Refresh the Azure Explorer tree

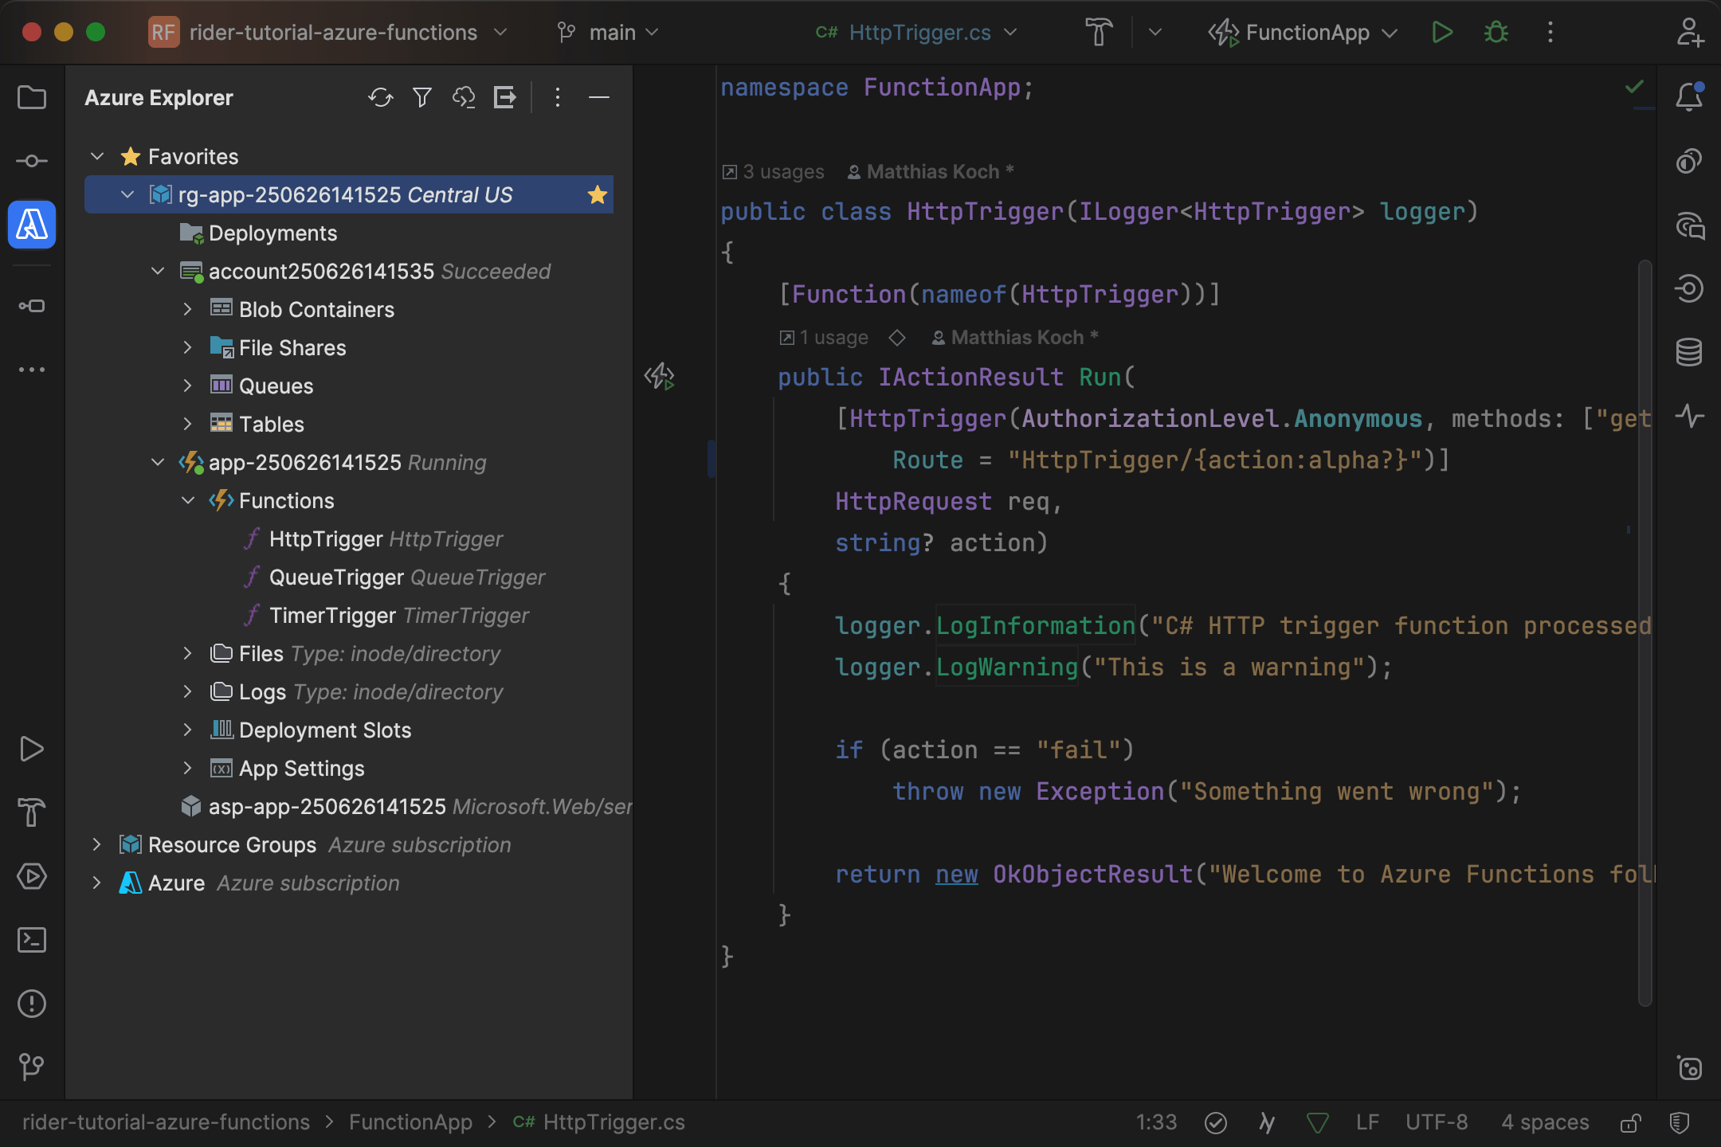[x=381, y=97]
